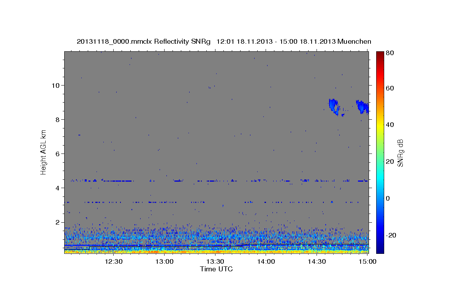Screen dimensions: 456x304
Task: Click the plot title starting with 20131118_0000.mmclx
Action: 224,41
